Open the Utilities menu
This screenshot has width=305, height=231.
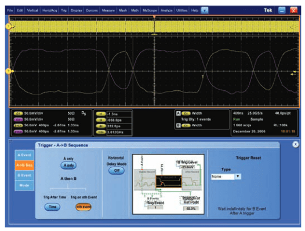(181, 10)
